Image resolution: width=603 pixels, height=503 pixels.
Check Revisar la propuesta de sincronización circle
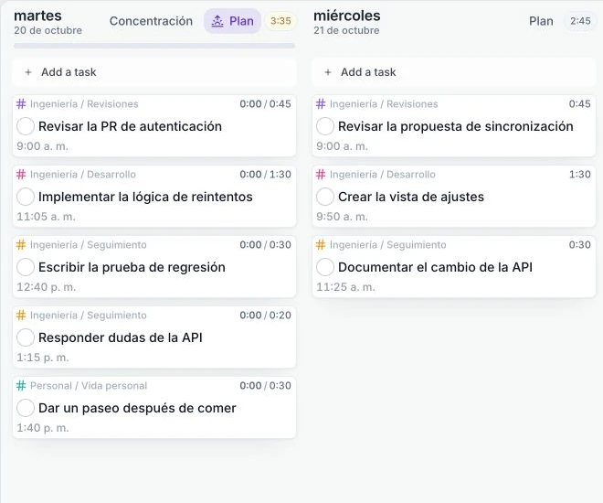(x=325, y=126)
